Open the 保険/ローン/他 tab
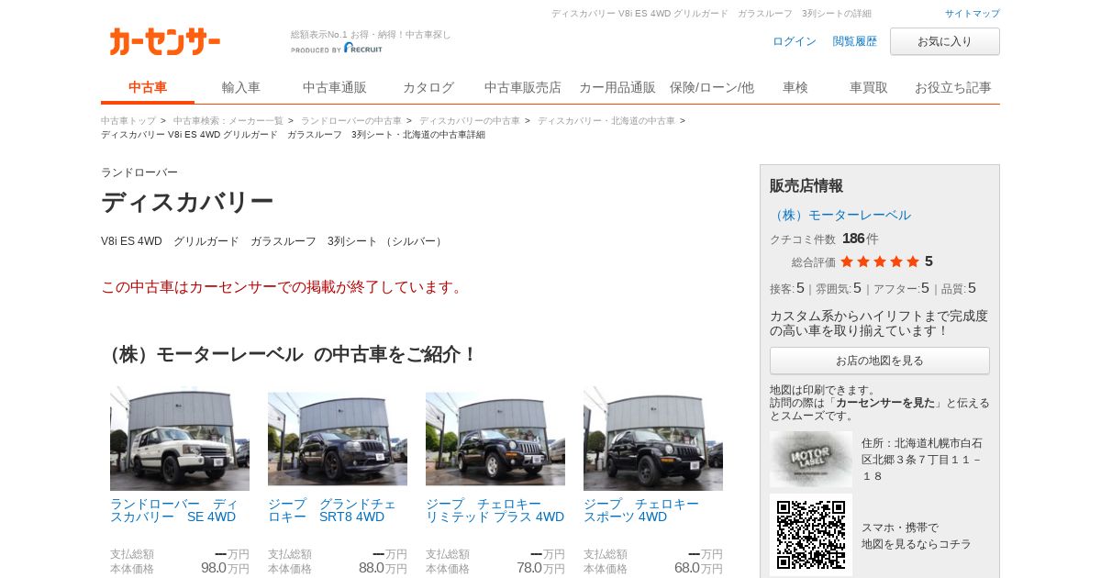The image size is (1101, 578). 712,88
